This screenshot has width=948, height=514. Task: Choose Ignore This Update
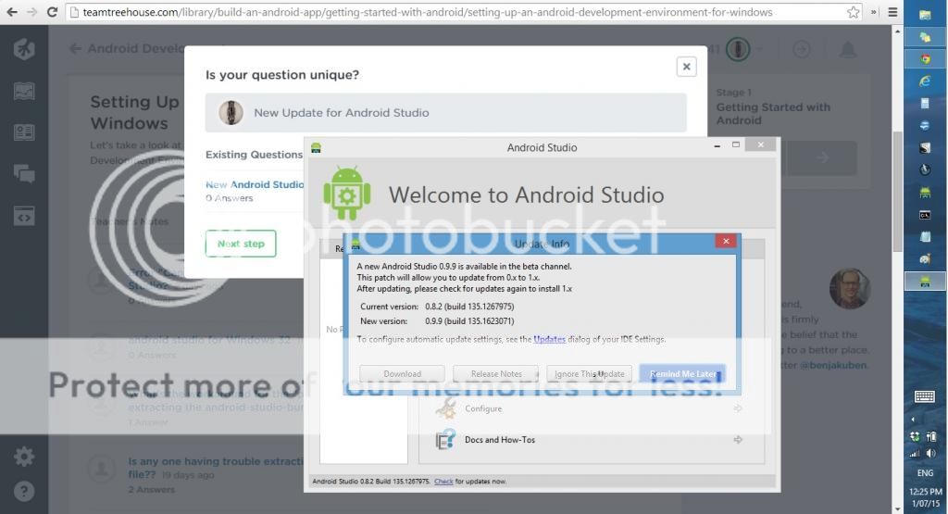(x=590, y=374)
